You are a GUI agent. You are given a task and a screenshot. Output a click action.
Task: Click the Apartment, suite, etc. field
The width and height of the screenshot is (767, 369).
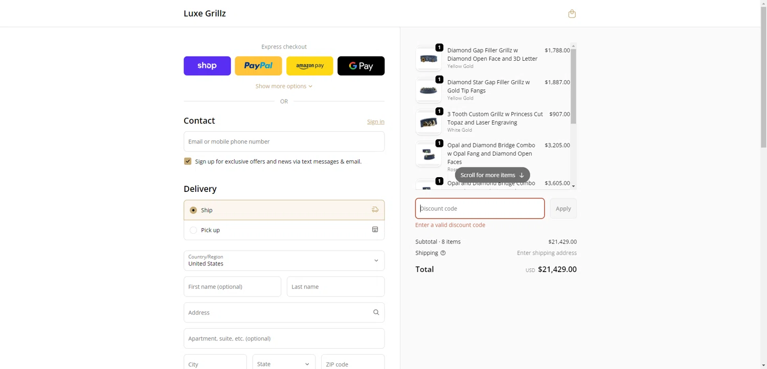click(x=284, y=338)
